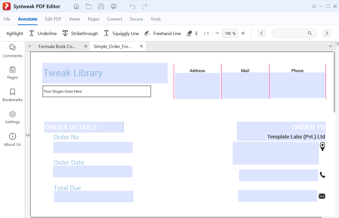The height and width of the screenshot is (218, 339).
Task: Click the Home icon in title bar
Action: pyautogui.click(x=76, y=7)
